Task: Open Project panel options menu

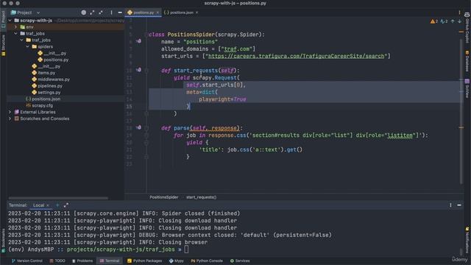Action: point(111,13)
